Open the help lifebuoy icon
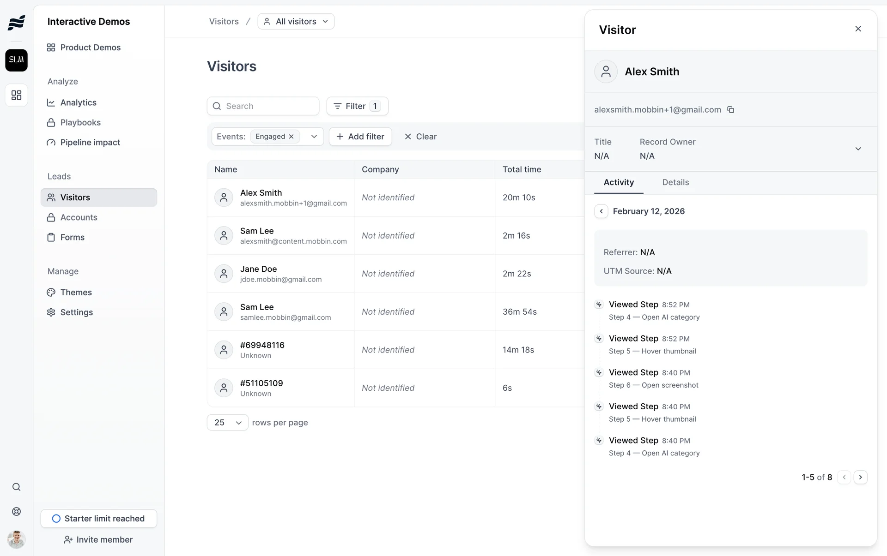The width and height of the screenshot is (887, 556). (17, 512)
